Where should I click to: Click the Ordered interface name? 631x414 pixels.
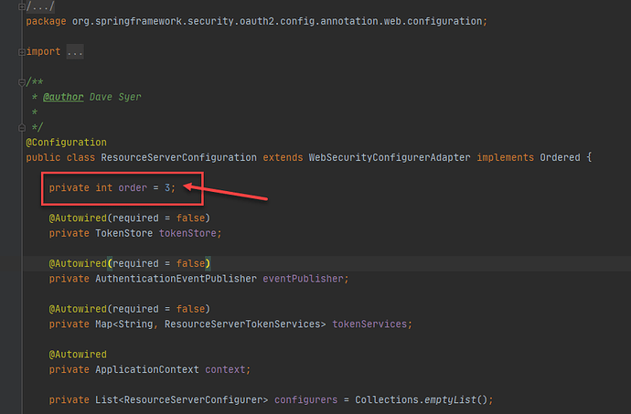click(560, 157)
